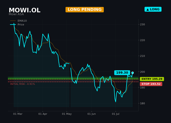Click the 210 y-axis tick label
The height and width of the screenshot is (123, 171).
pyautogui.click(x=143, y=56)
